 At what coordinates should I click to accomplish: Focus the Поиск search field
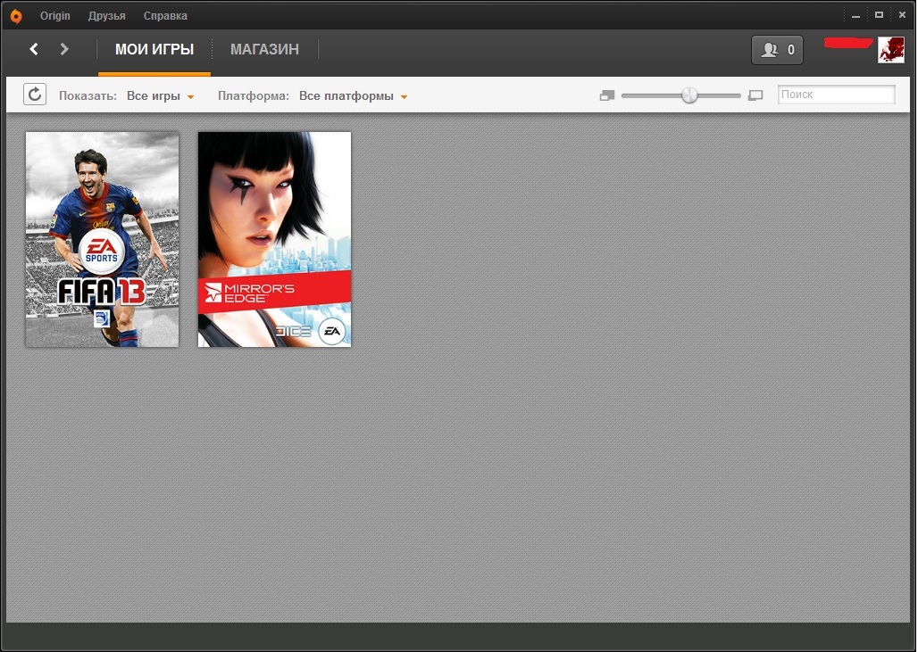click(836, 95)
